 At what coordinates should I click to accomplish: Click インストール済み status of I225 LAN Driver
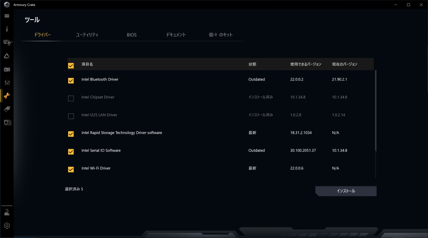(260, 115)
